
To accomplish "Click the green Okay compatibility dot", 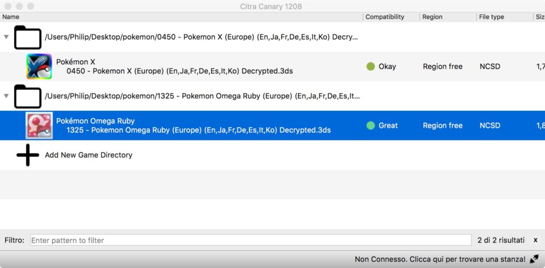I will coord(371,66).
